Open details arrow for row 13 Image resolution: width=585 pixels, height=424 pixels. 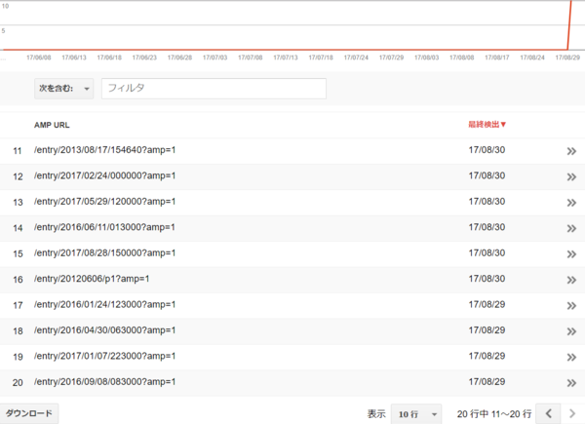(571, 203)
